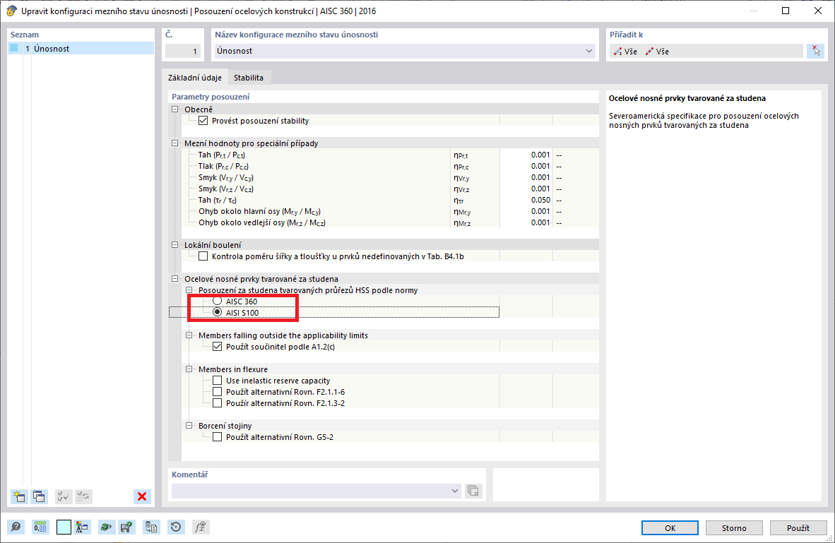
Task: Save the configuration as default
Action: click(x=127, y=527)
